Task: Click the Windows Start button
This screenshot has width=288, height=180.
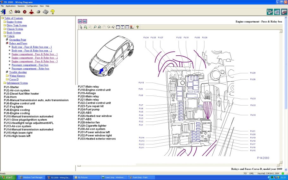Action: (x=8, y=177)
